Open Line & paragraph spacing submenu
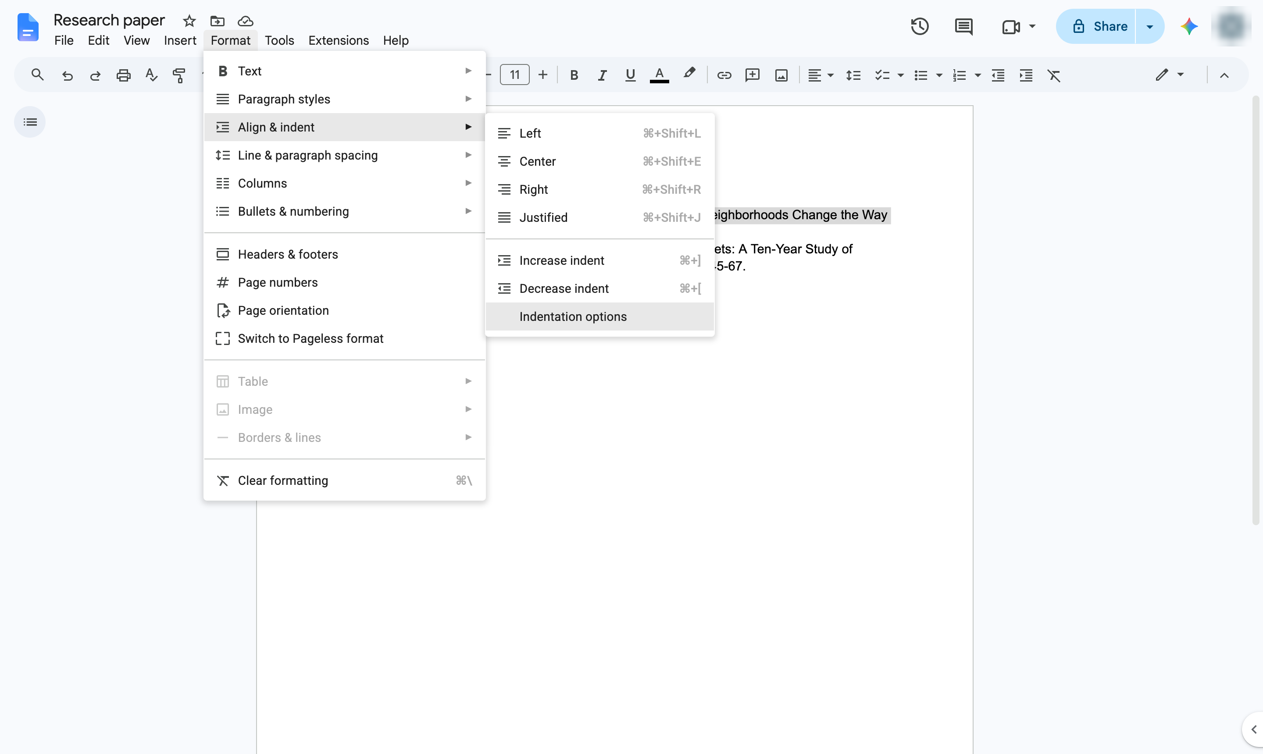 pyautogui.click(x=344, y=155)
